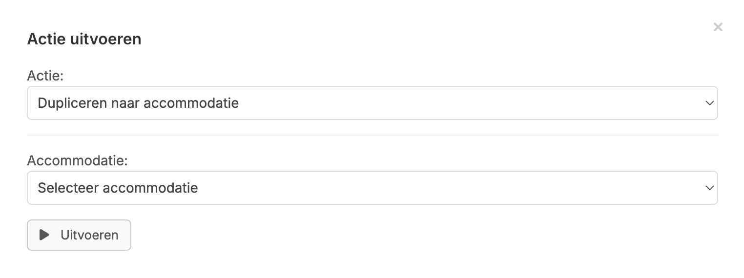The image size is (744, 278).
Task: Focus the Actie select box
Action: click(x=372, y=103)
